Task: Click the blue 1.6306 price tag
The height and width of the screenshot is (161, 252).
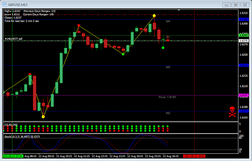Action: (244, 19)
